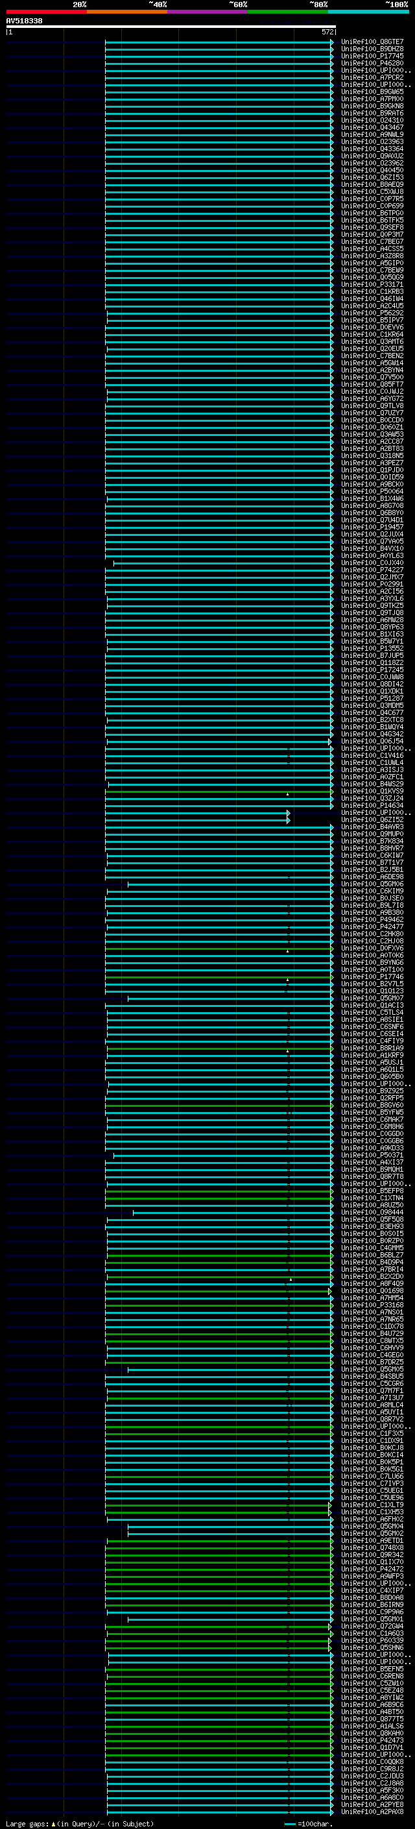Select hit label UniRef100_C0P699

pyautogui.click(x=372, y=206)
